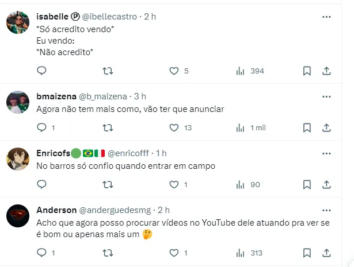354x267 pixels.
Task: View analytics for Anderson's tweet with 313 views
Action: tap(250, 253)
